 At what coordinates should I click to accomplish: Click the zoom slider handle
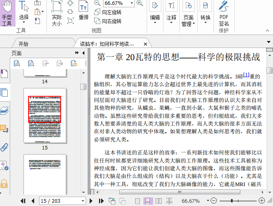(232, 201)
